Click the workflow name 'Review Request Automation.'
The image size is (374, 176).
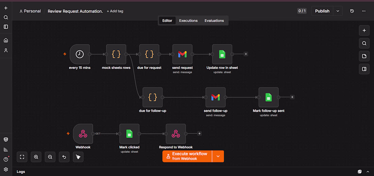pos(75,11)
